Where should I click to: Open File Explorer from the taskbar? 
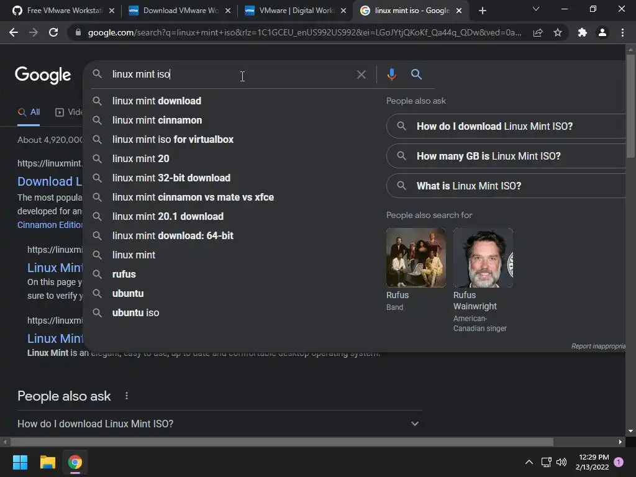pos(47,462)
